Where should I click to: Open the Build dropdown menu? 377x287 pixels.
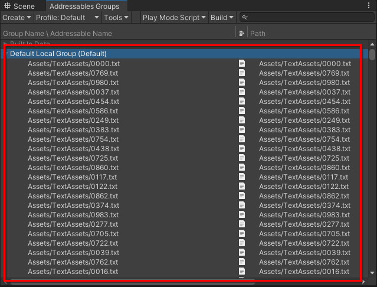coord(222,18)
